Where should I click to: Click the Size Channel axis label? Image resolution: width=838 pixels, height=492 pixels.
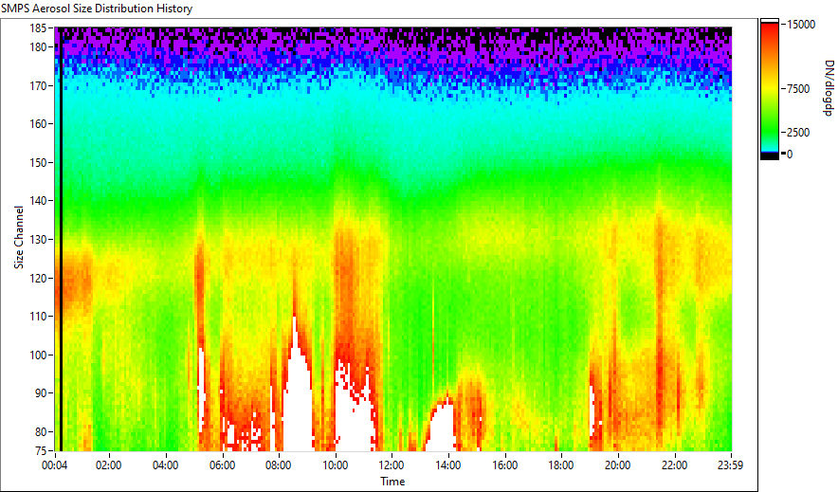point(19,237)
